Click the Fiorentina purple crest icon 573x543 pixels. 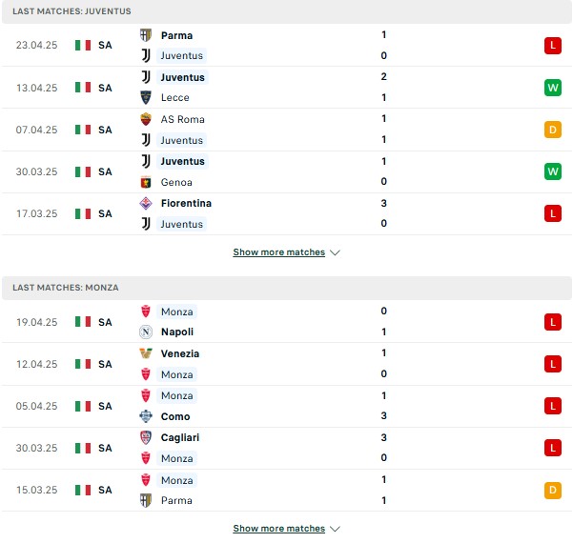pos(146,203)
